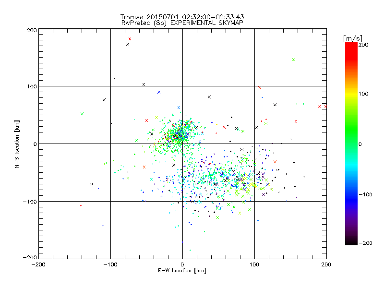384x288 pixels.
Task: Click the E-W axis tick label '200'
Action: [x=326, y=264]
